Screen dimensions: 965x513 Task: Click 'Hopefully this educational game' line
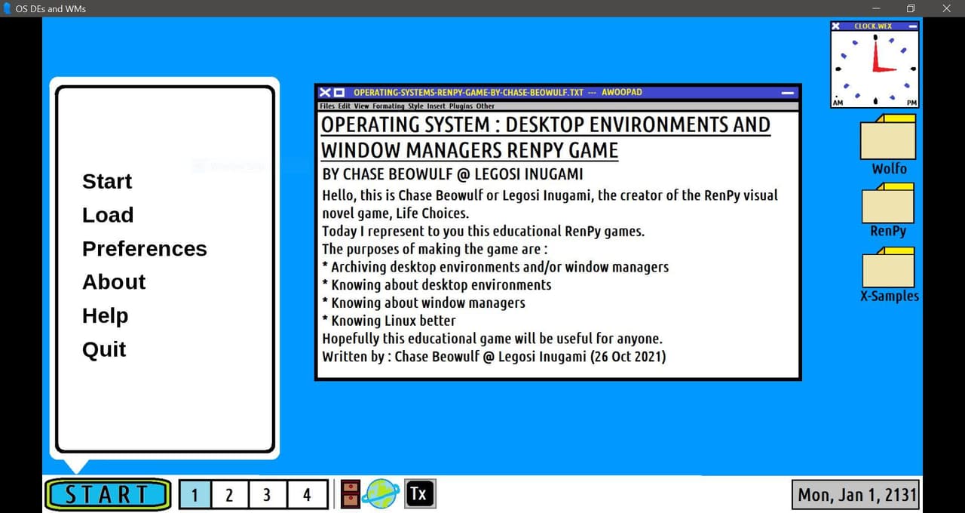[x=492, y=338]
